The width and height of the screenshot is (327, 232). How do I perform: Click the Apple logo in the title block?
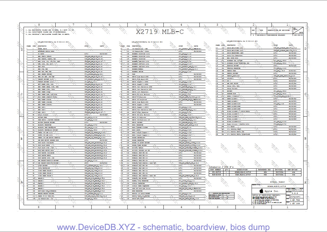tap(261, 191)
